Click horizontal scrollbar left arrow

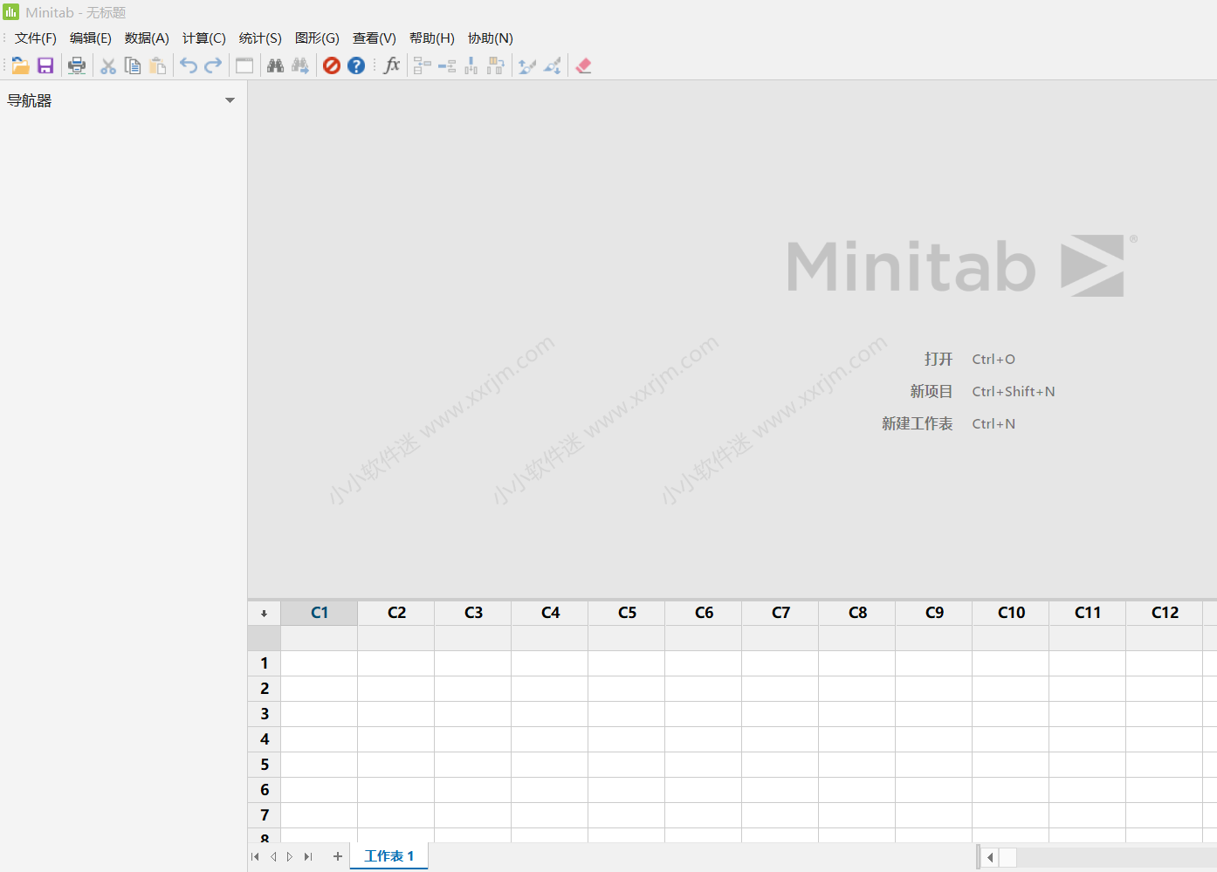990,857
